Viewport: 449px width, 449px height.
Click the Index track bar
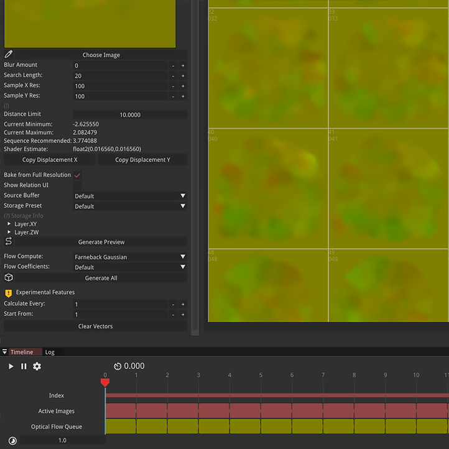pyautogui.click(x=277, y=395)
